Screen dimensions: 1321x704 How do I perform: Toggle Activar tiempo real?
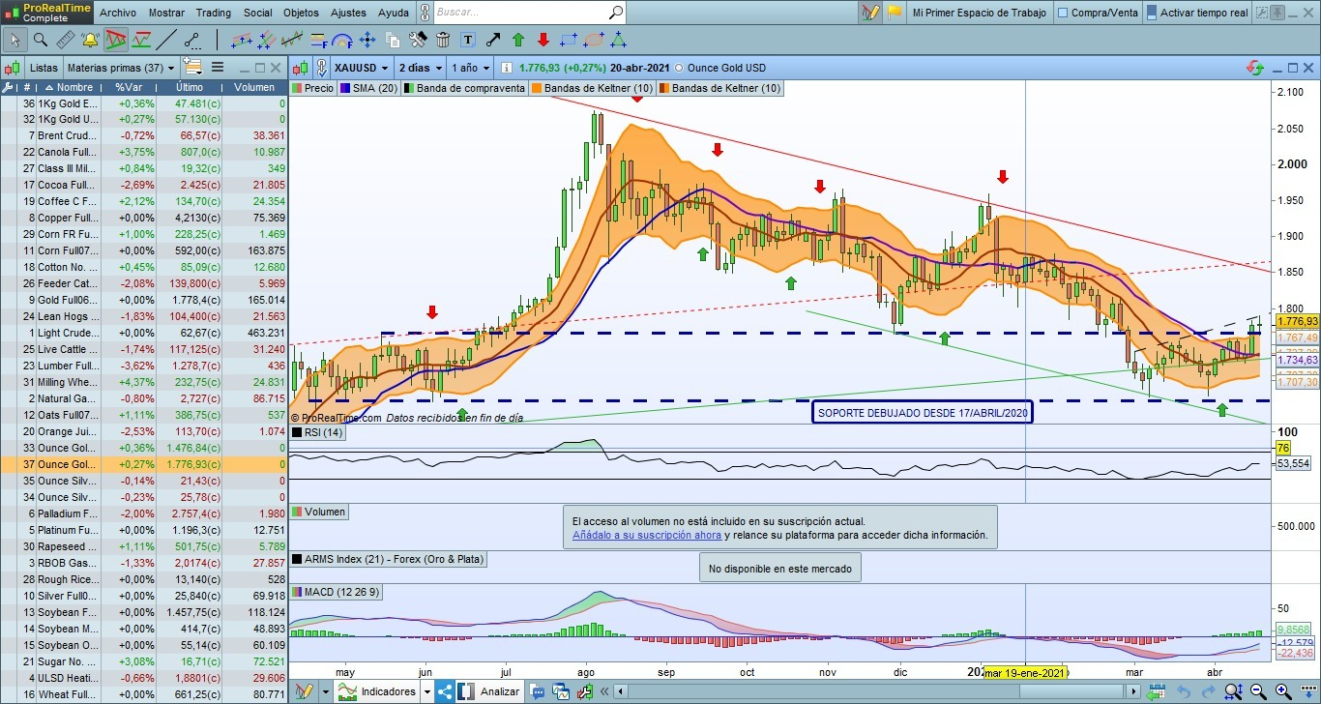pos(1152,14)
